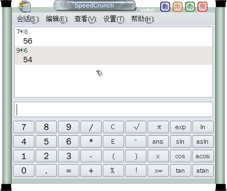This screenshot has width=227, height=191.
Task: Click the atan function button
Action: click(x=203, y=171)
